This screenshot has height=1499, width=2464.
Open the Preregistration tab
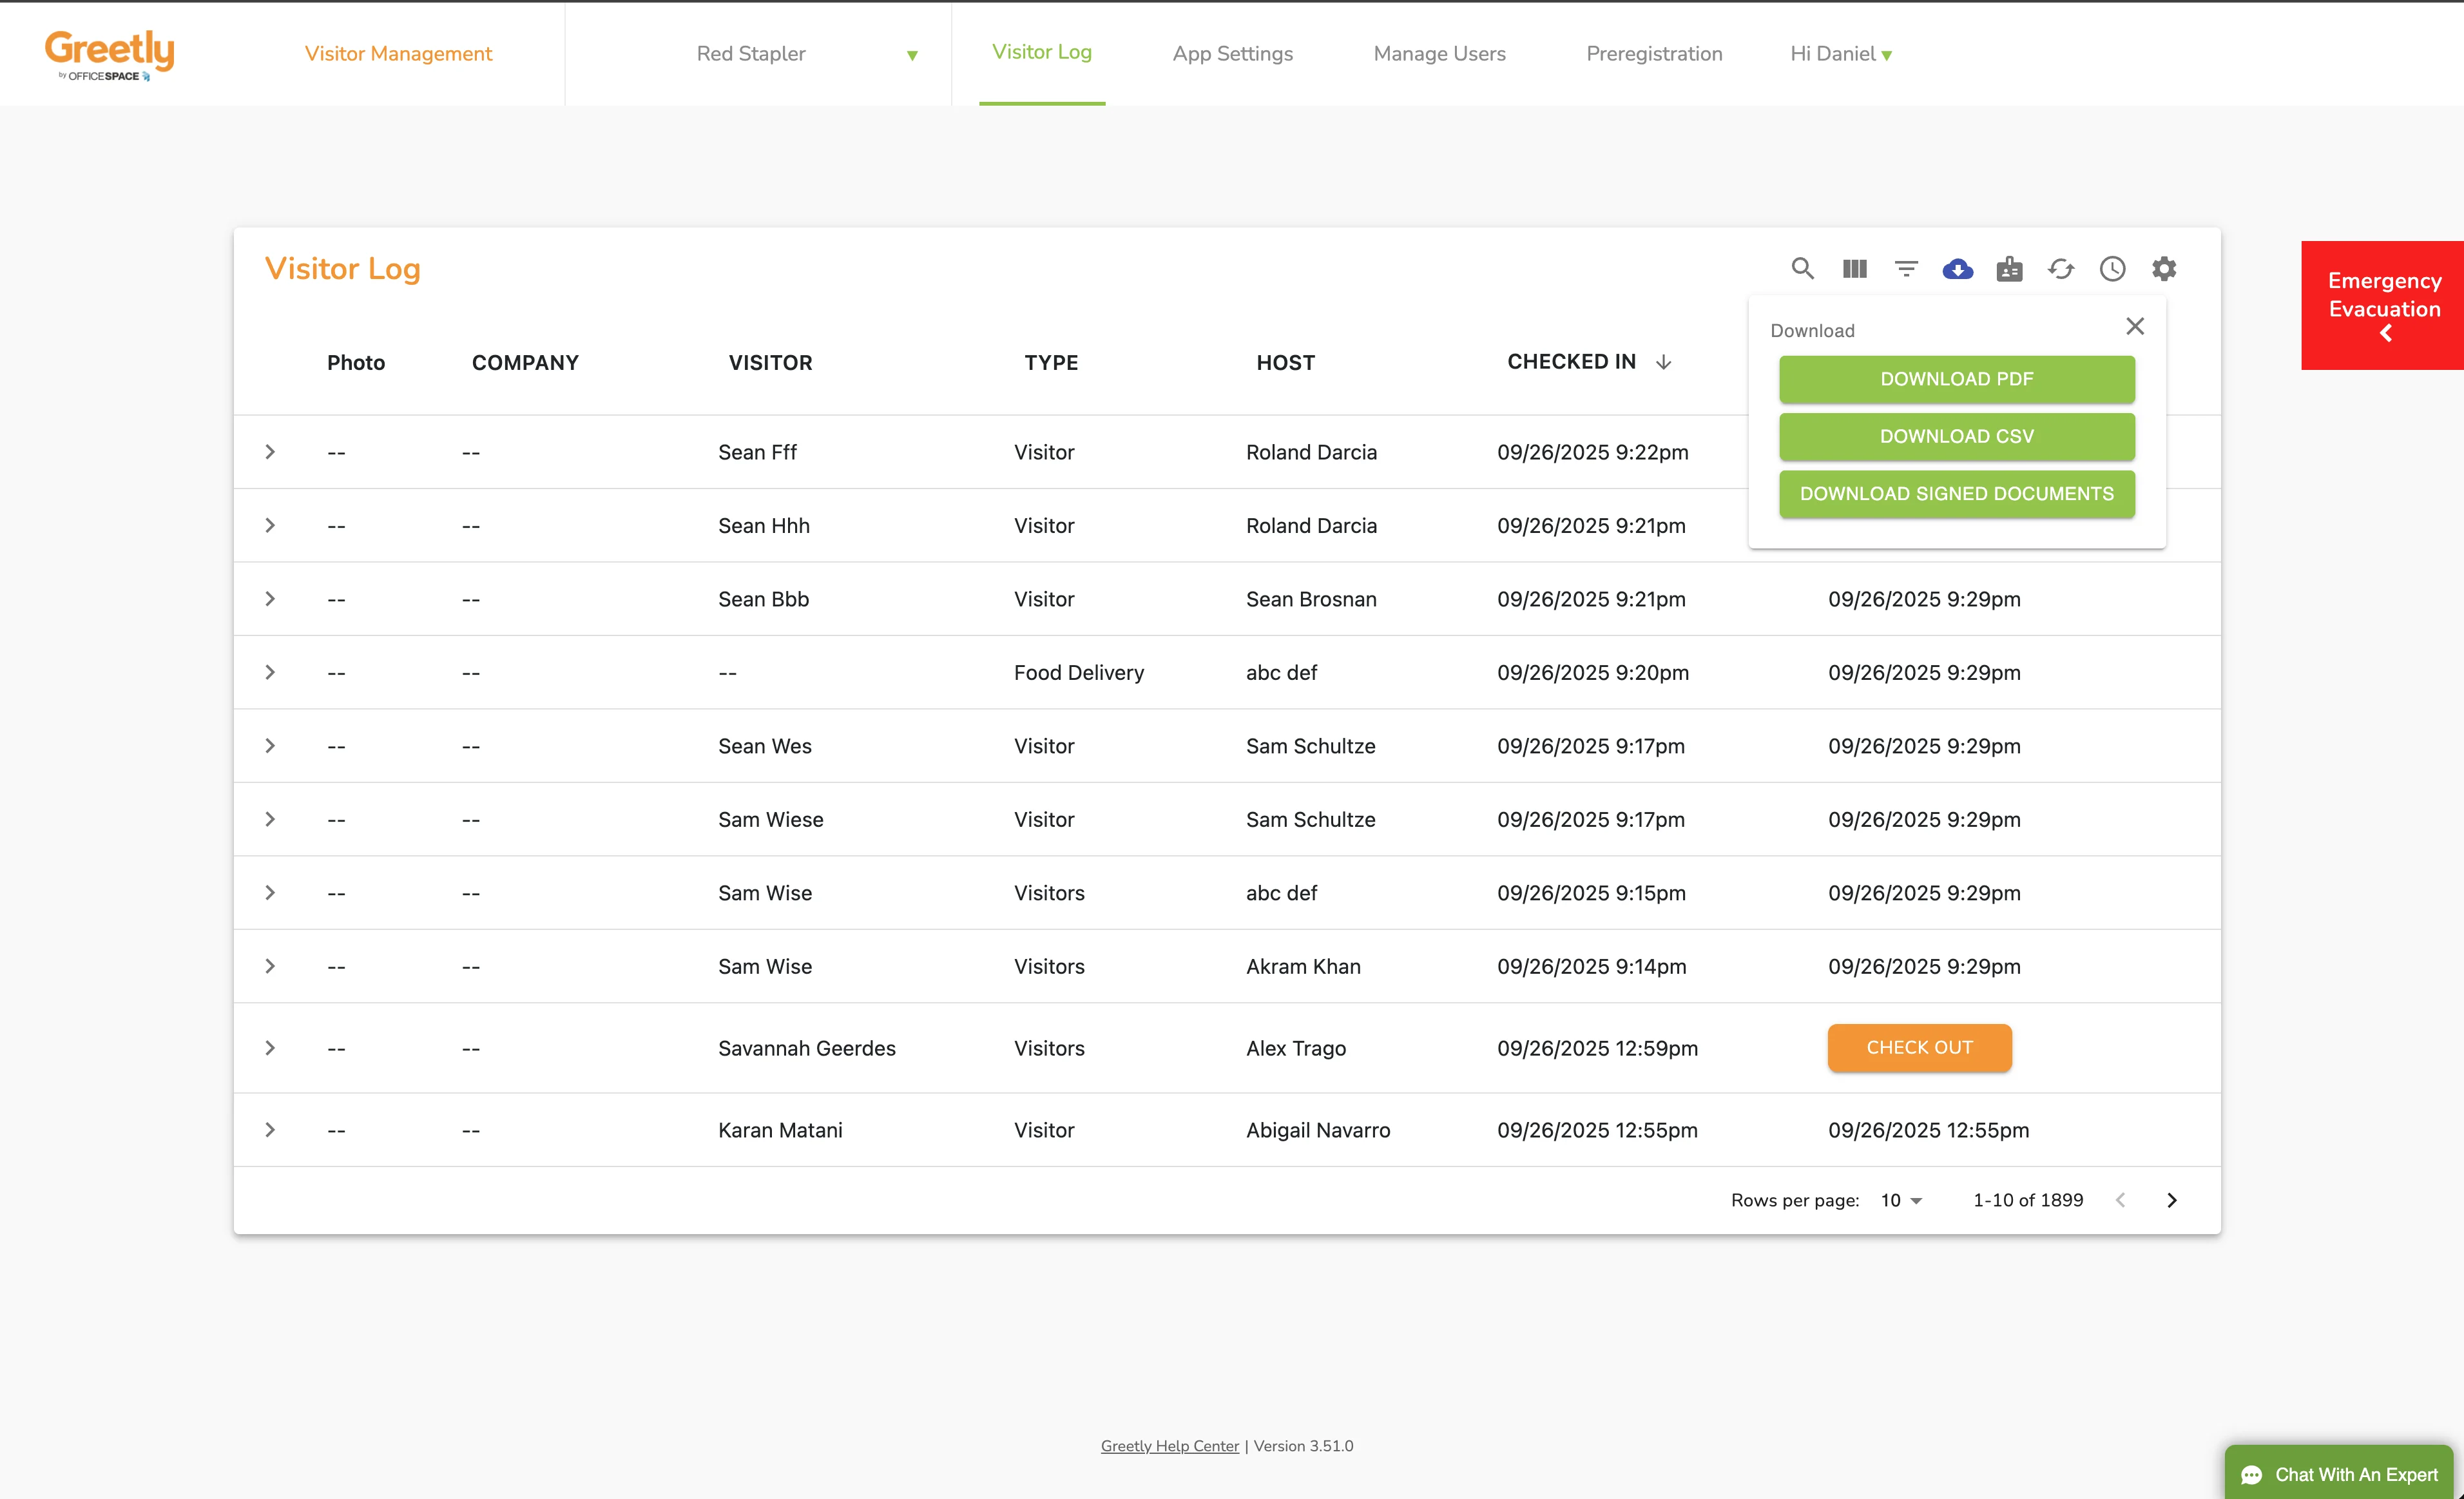[1654, 54]
